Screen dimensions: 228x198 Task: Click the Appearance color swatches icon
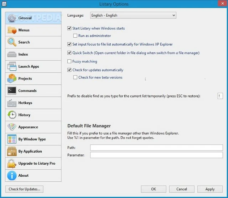tap(12, 127)
